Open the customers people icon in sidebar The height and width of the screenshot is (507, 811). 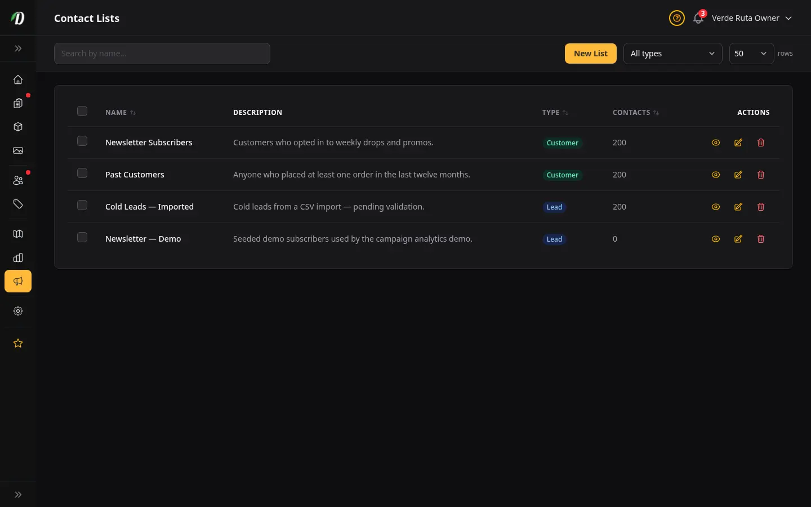(18, 180)
